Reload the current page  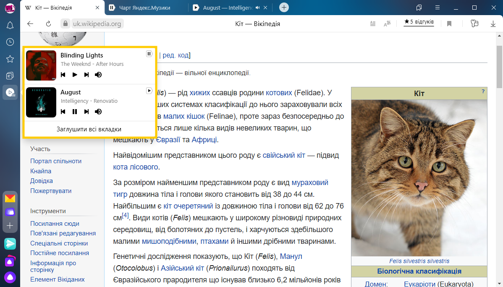[x=48, y=24]
